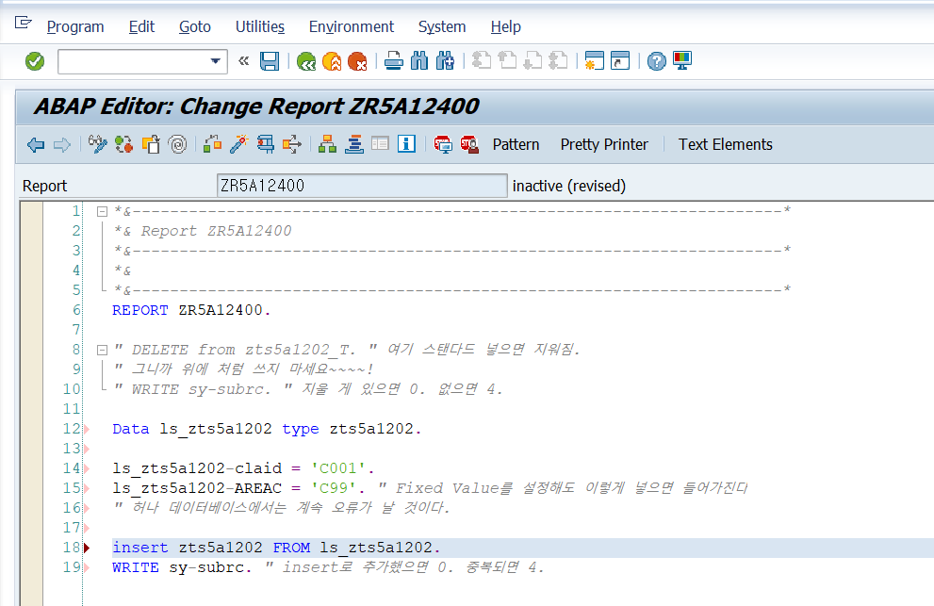Image resolution: width=934 pixels, height=606 pixels.
Task: Execute the program via Direct Processing icon
Action: click(x=266, y=144)
